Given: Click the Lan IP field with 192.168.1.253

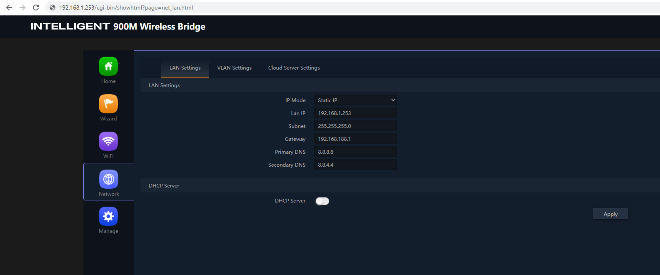Looking at the screenshot, I should (x=355, y=113).
